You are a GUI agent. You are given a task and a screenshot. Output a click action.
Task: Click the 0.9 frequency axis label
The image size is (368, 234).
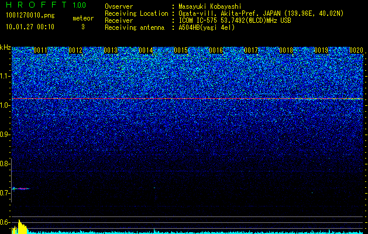[4, 135]
